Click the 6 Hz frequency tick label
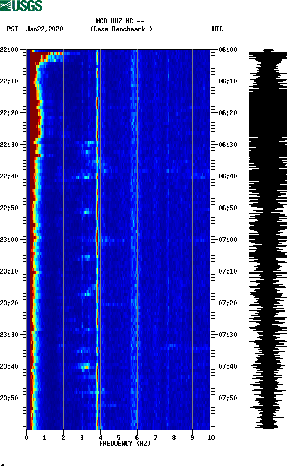The width and height of the screenshot is (291, 471). pos(137,438)
